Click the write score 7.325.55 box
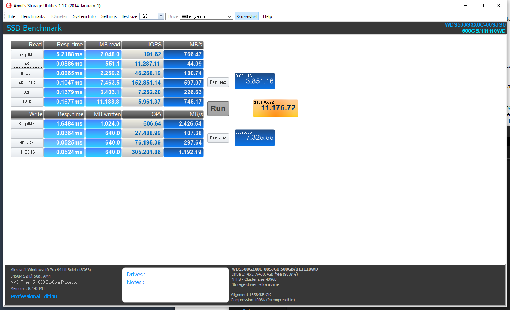The image size is (510, 310). (x=254, y=138)
